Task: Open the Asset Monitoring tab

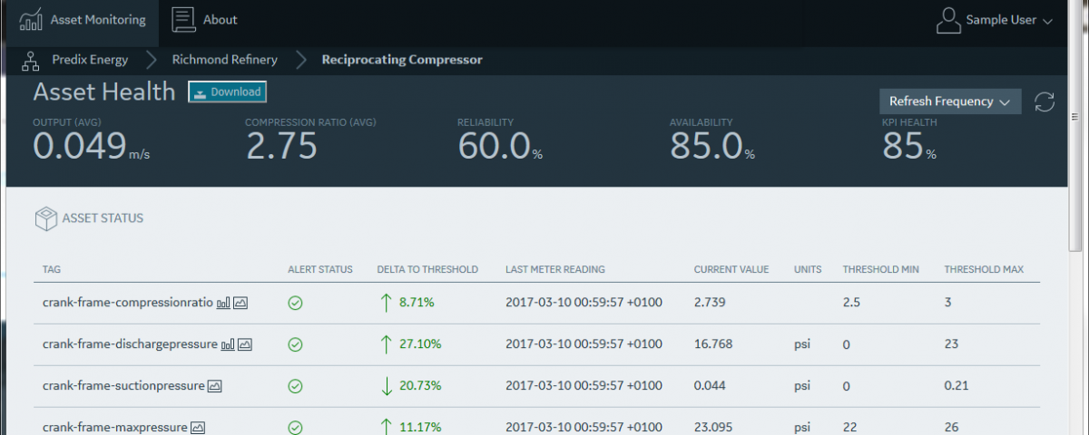Action: click(82, 23)
